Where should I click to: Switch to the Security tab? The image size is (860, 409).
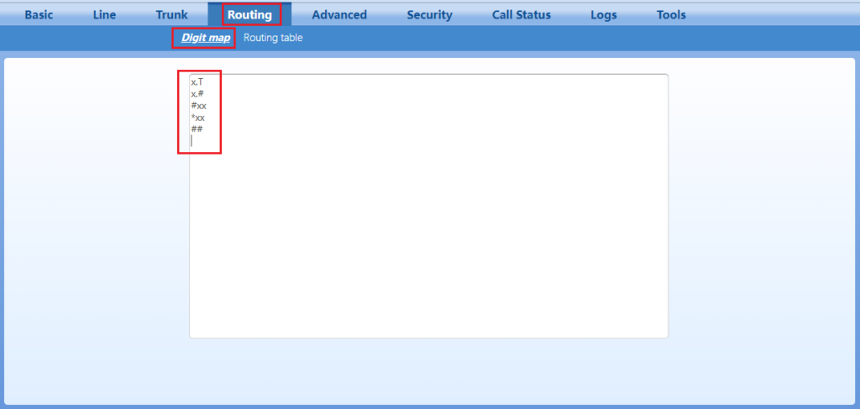point(429,14)
